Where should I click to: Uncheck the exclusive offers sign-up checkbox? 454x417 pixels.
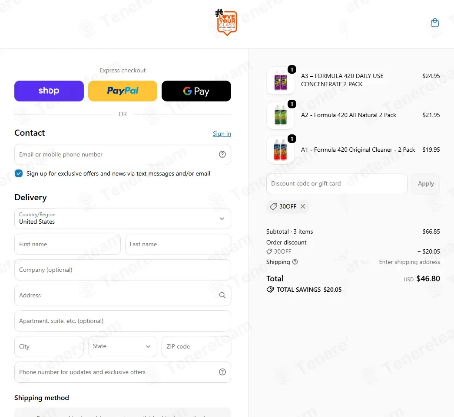19,173
